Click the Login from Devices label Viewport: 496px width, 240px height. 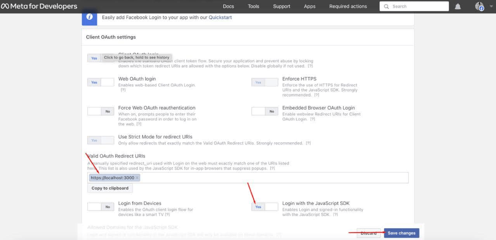pos(140,203)
